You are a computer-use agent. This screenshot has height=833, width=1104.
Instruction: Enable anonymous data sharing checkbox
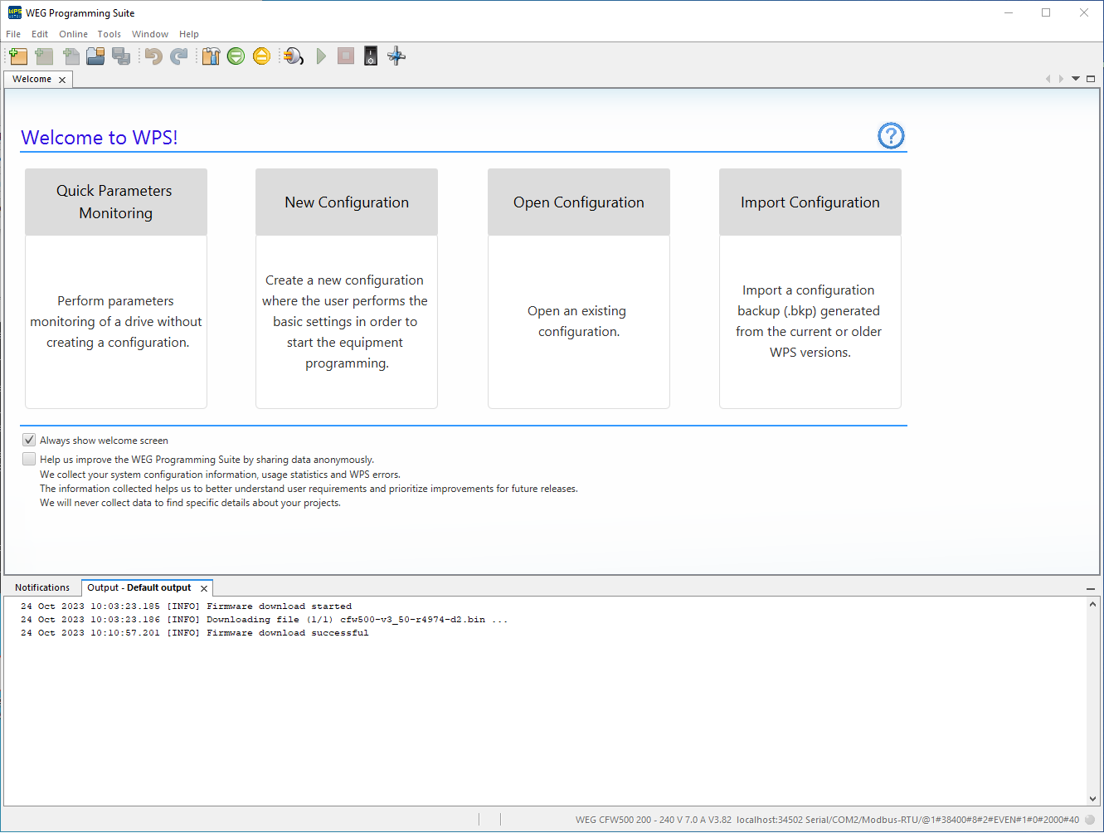pyautogui.click(x=29, y=459)
